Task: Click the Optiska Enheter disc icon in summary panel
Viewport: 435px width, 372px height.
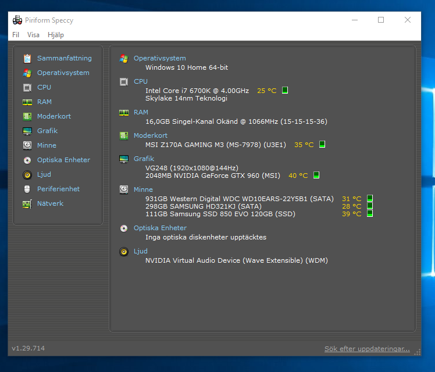Action: point(124,228)
